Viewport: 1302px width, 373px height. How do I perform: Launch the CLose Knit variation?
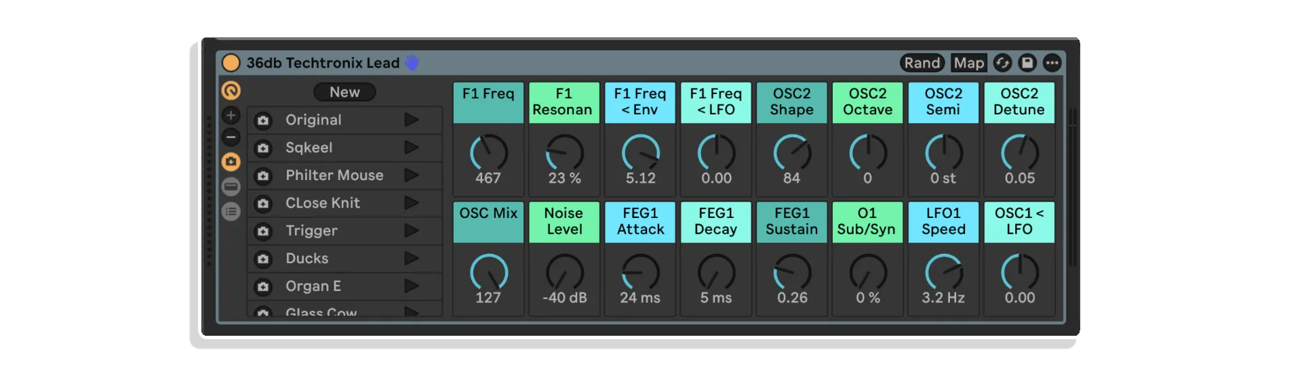(411, 203)
